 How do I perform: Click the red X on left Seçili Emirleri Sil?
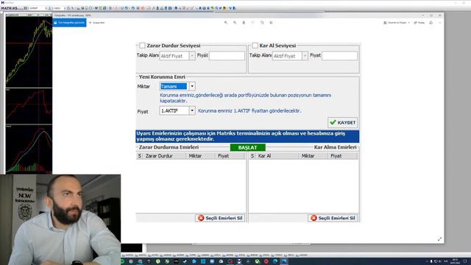tap(201, 218)
